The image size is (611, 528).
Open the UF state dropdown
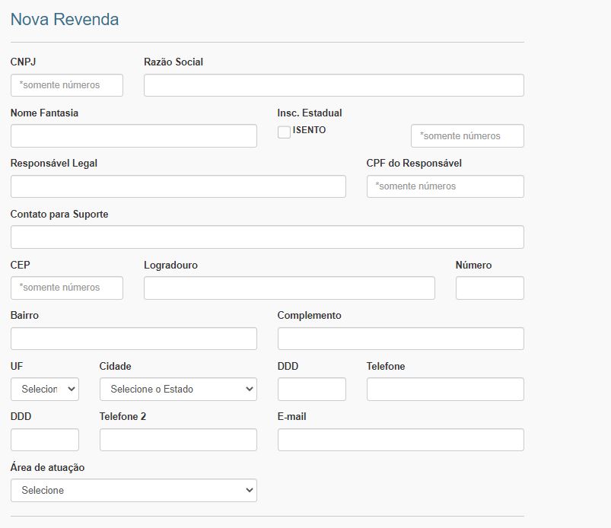45,389
